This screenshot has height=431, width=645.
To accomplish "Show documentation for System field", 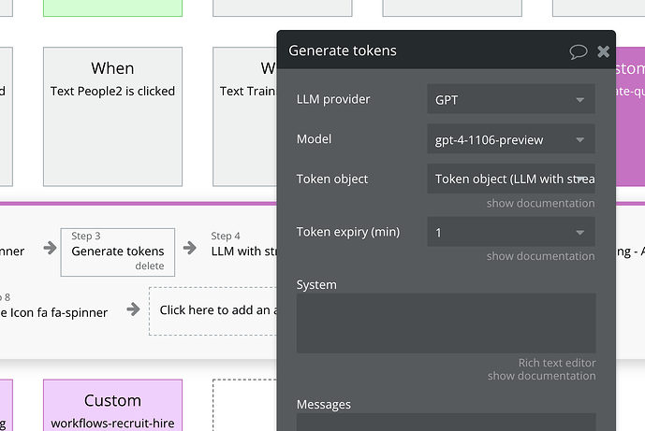I will coord(540,376).
